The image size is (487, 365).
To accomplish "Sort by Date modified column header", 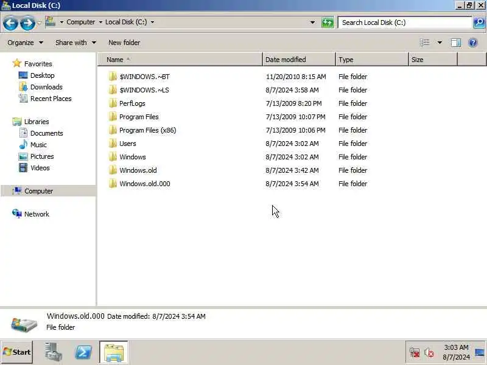I will tap(299, 60).
